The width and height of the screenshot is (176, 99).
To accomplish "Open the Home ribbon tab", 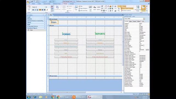I will (x=33, y=4).
